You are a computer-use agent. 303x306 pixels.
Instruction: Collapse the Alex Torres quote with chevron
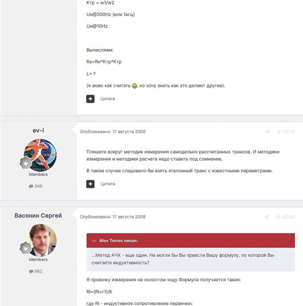94,241
